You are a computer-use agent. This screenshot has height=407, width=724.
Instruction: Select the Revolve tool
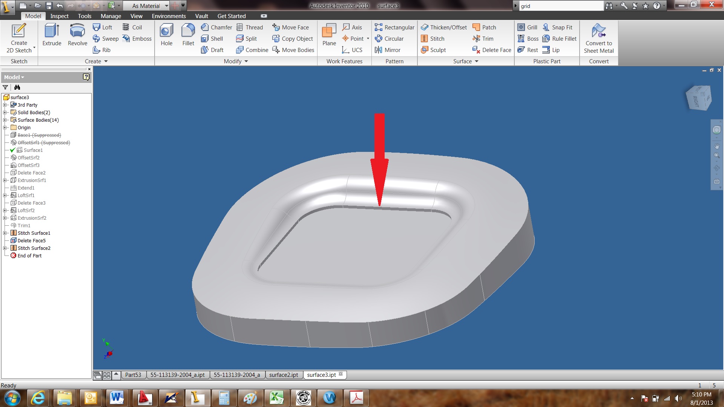click(x=77, y=35)
